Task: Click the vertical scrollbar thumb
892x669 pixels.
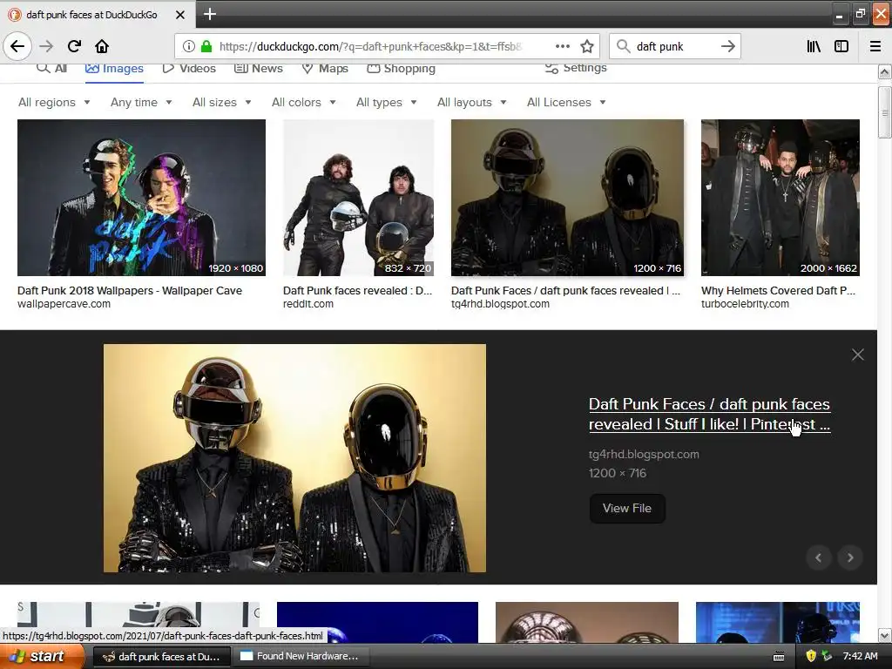Action: point(884,112)
